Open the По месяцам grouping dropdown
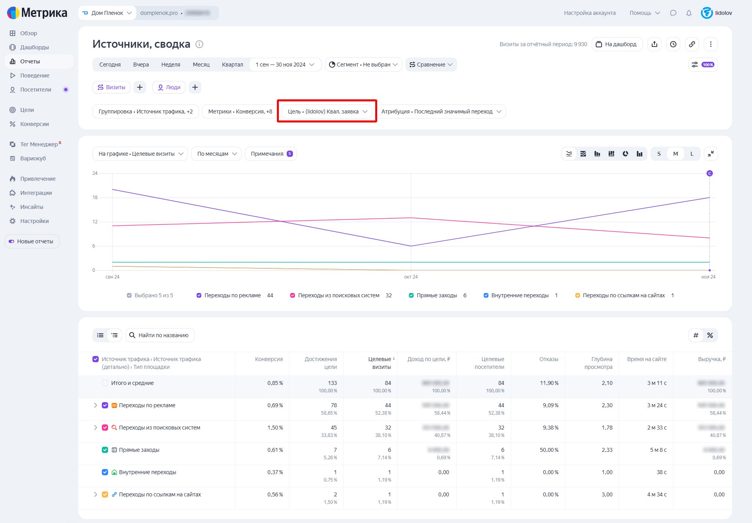 [x=216, y=154]
